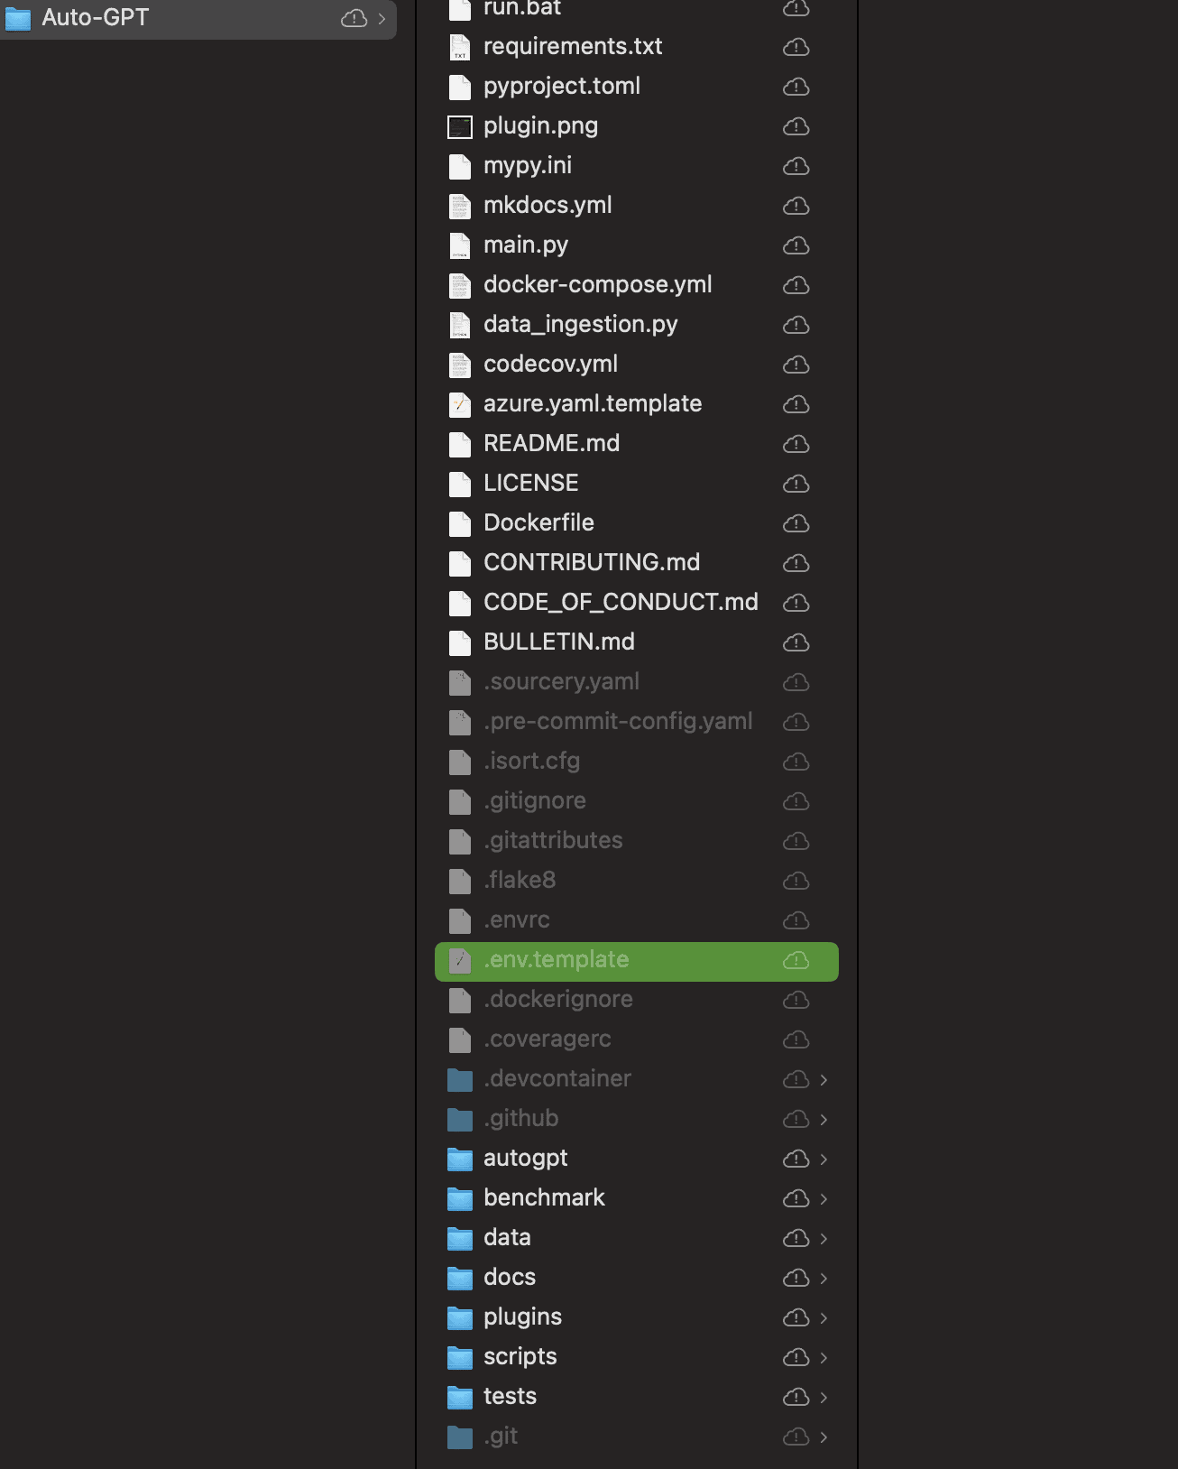Viewport: 1178px width, 1469px height.
Task: Click the azure.yaml.template file icon
Action: pyautogui.click(x=460, y=404)
